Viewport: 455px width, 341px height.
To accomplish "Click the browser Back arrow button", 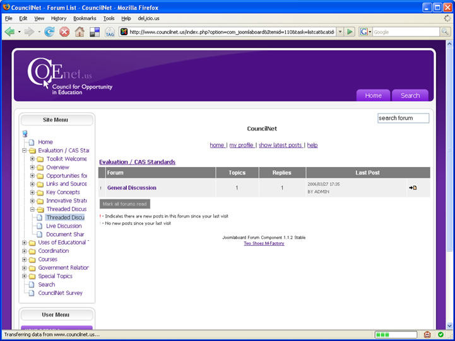I will tap(9, 32).
